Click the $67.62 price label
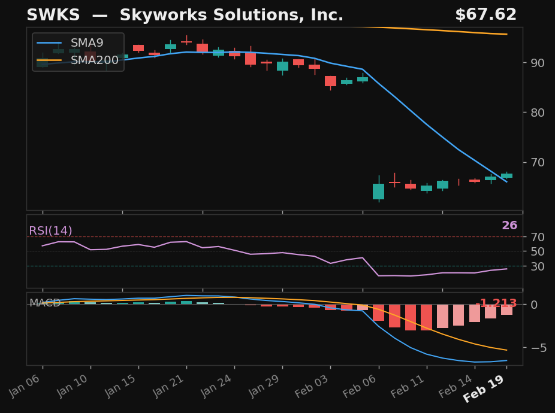Screen dimensions: 555x413 (485, 15)
